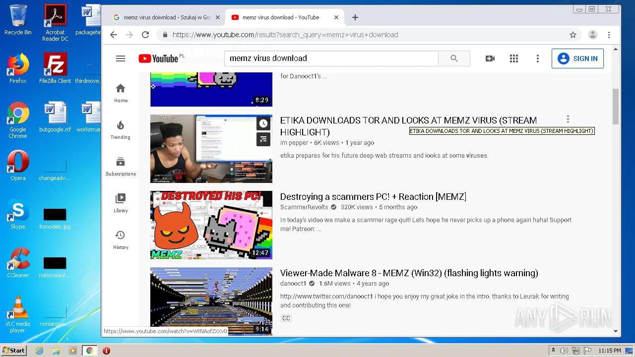Click the Chrome address bar URL

click(285, 35)
